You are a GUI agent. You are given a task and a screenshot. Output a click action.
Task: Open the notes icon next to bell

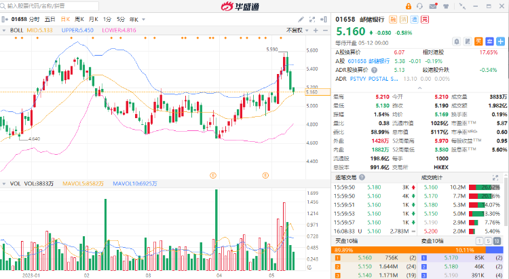coord(468,41)
